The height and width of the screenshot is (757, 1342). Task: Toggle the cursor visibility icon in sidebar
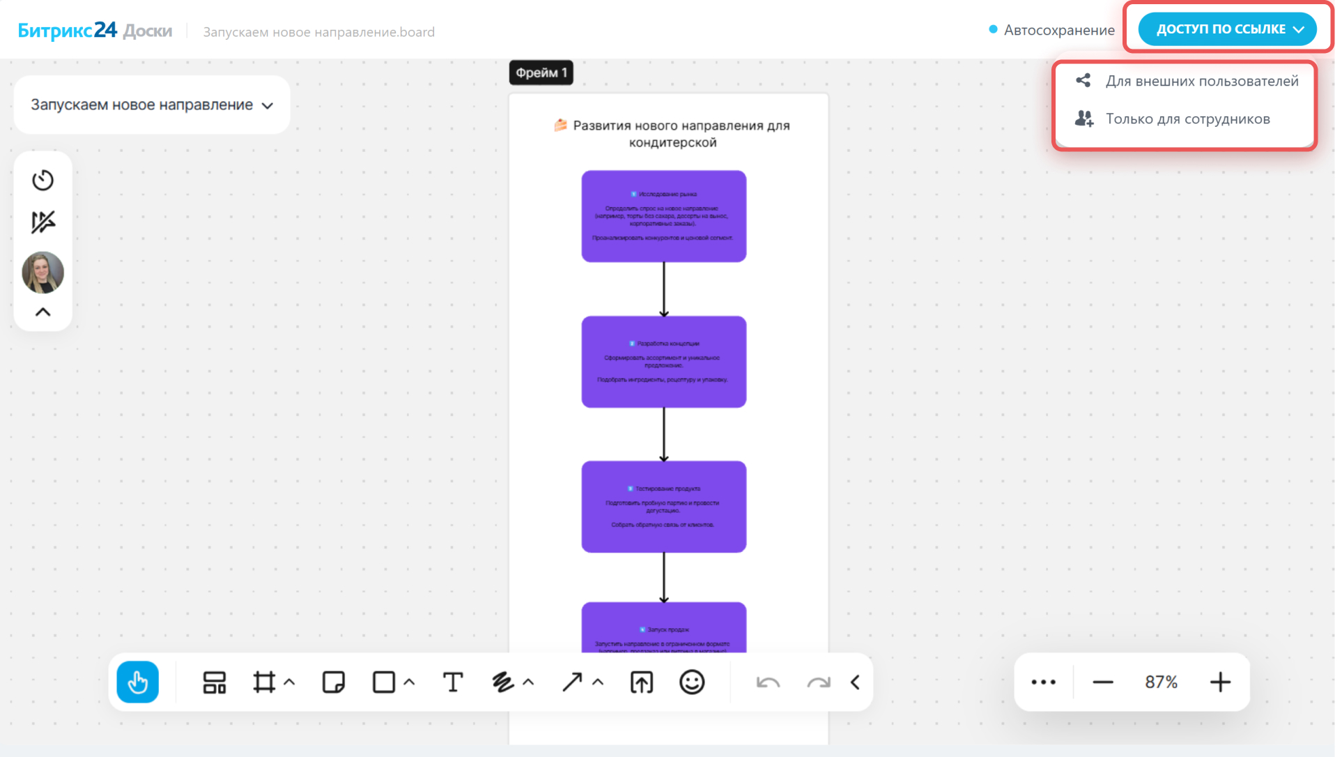43,222
